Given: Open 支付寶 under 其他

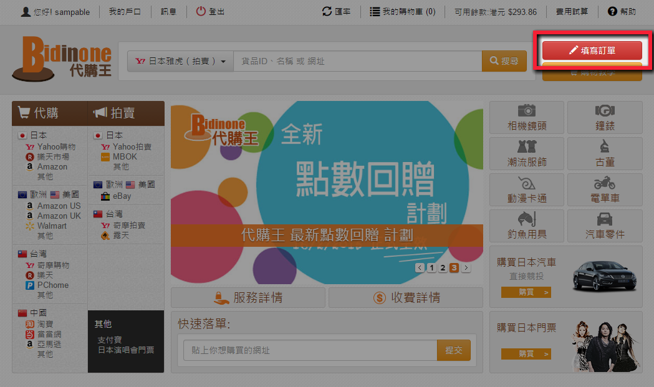Looking at the screenshot, I should [x=110, y=340].
